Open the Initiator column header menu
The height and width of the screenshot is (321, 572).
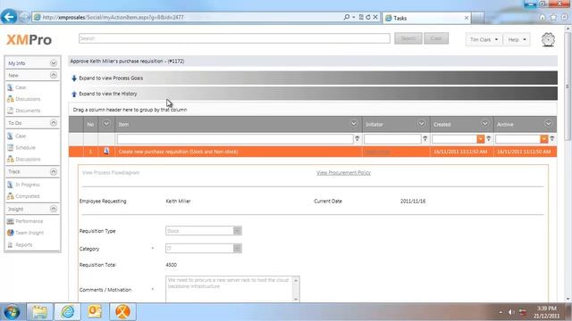tap(421, 124)
